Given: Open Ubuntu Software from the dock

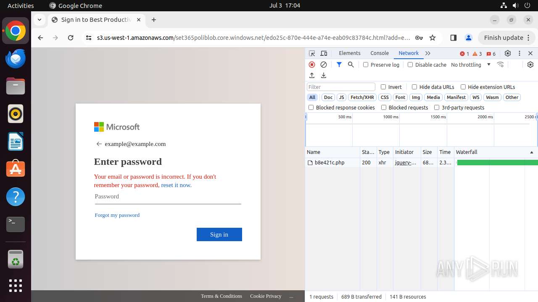Looking at the screenshot, I should point(16,169).
